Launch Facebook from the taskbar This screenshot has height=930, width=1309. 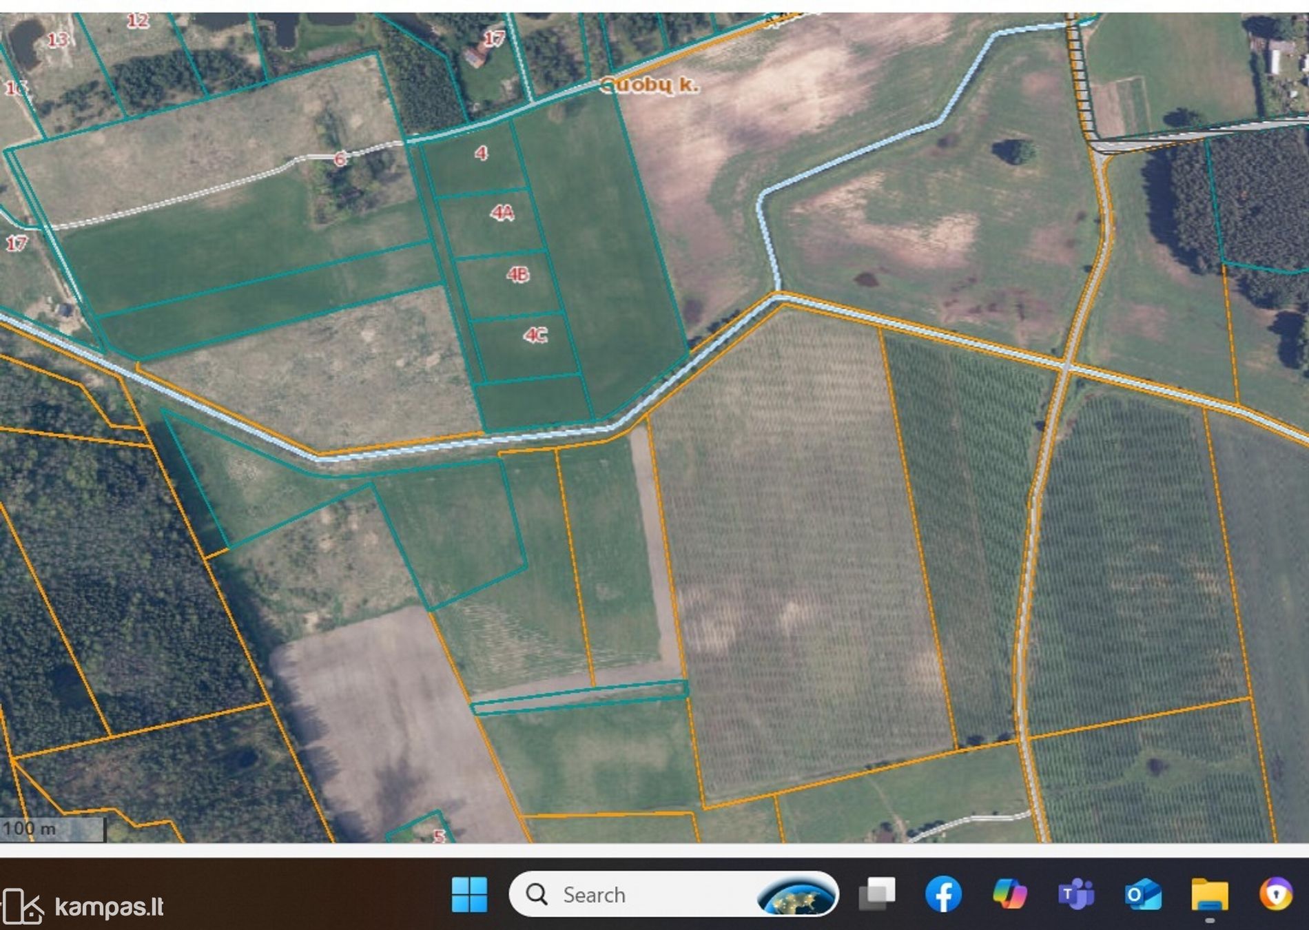(943, 894)
